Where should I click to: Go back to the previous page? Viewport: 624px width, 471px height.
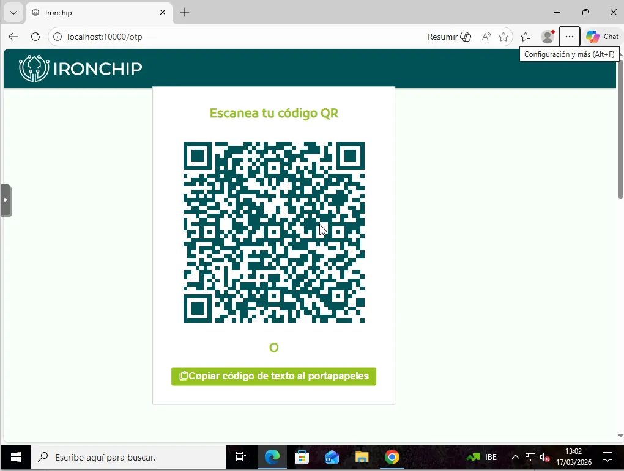point(13,37)
